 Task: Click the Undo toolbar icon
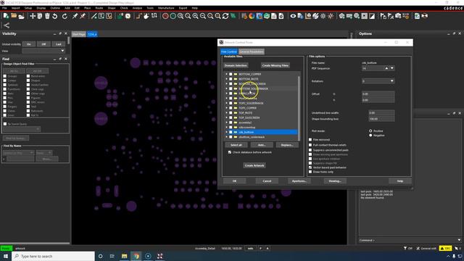pos(55,16)
